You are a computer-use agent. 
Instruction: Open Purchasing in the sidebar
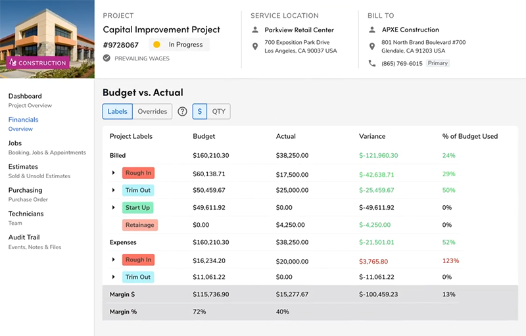(x=25, y=191)
